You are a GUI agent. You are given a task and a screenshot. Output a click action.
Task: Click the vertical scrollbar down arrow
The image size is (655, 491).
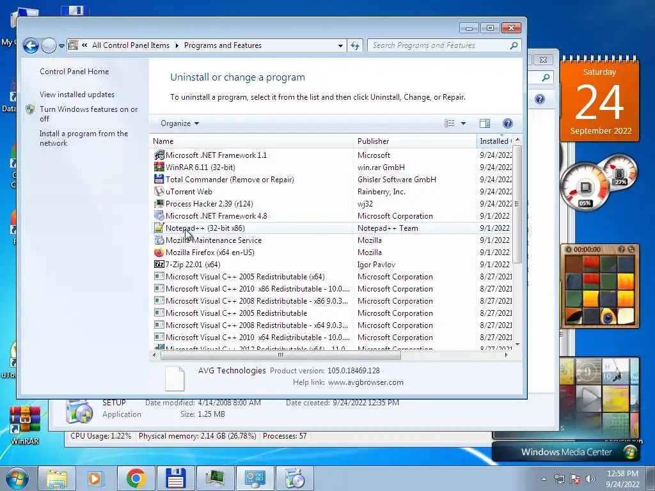pyautogui.click(x=517, y=345)
